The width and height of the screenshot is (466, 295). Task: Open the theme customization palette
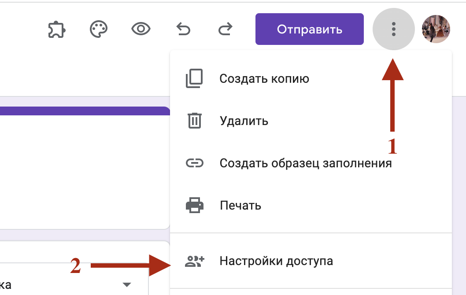coord(99,29)
